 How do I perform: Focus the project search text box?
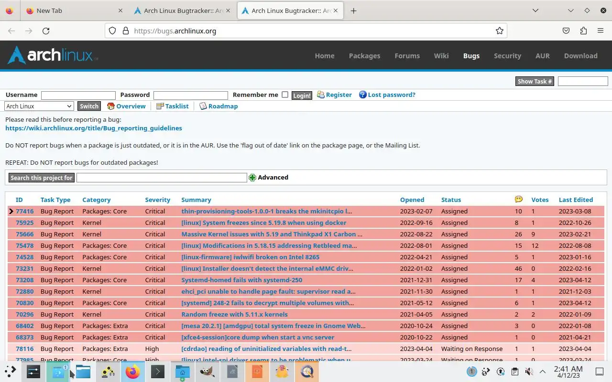pyautogui.click(x=162, y=178)
